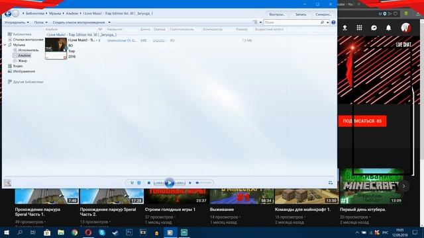Select Музыка in the navigation tree

point(17,45)
